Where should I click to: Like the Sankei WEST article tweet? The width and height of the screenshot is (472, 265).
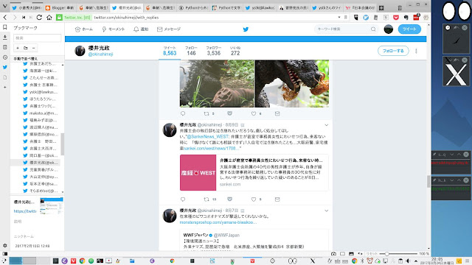tap(254, 199)
